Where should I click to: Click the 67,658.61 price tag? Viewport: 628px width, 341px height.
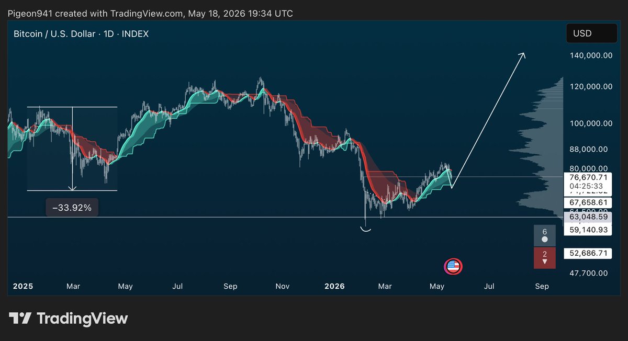tap(588, 202)
